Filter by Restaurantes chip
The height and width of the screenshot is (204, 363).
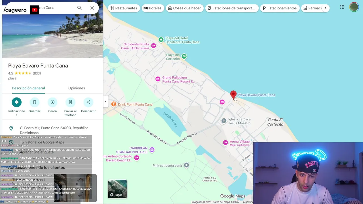tap(124, 8)
